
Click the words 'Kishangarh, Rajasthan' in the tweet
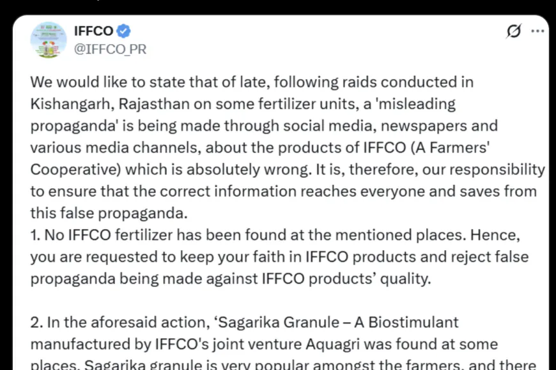coord(110,104)
